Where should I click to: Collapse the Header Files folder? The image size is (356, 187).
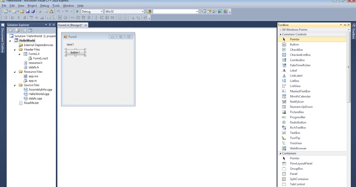[15, 50]
